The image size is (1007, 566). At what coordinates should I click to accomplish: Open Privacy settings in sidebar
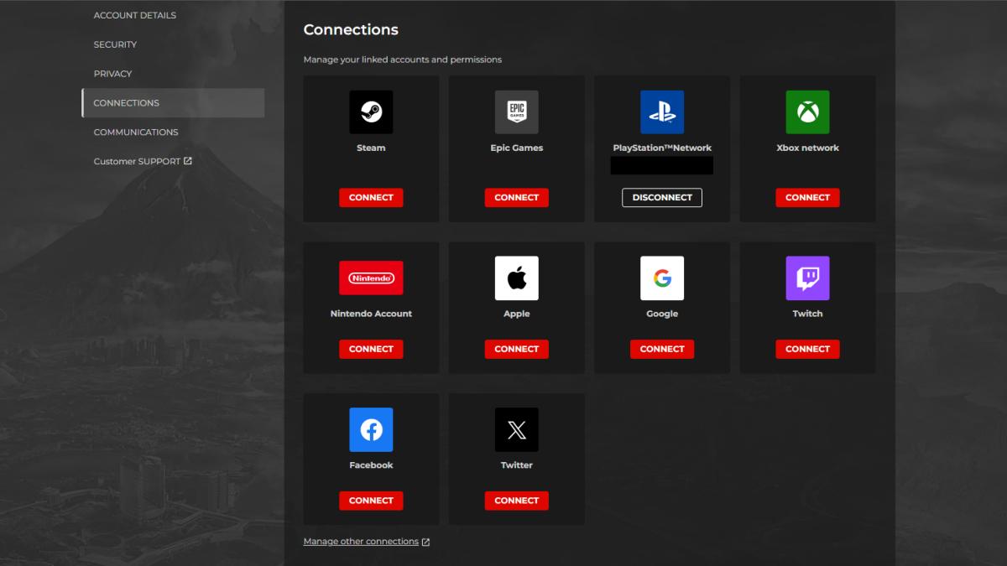(112, 74)
